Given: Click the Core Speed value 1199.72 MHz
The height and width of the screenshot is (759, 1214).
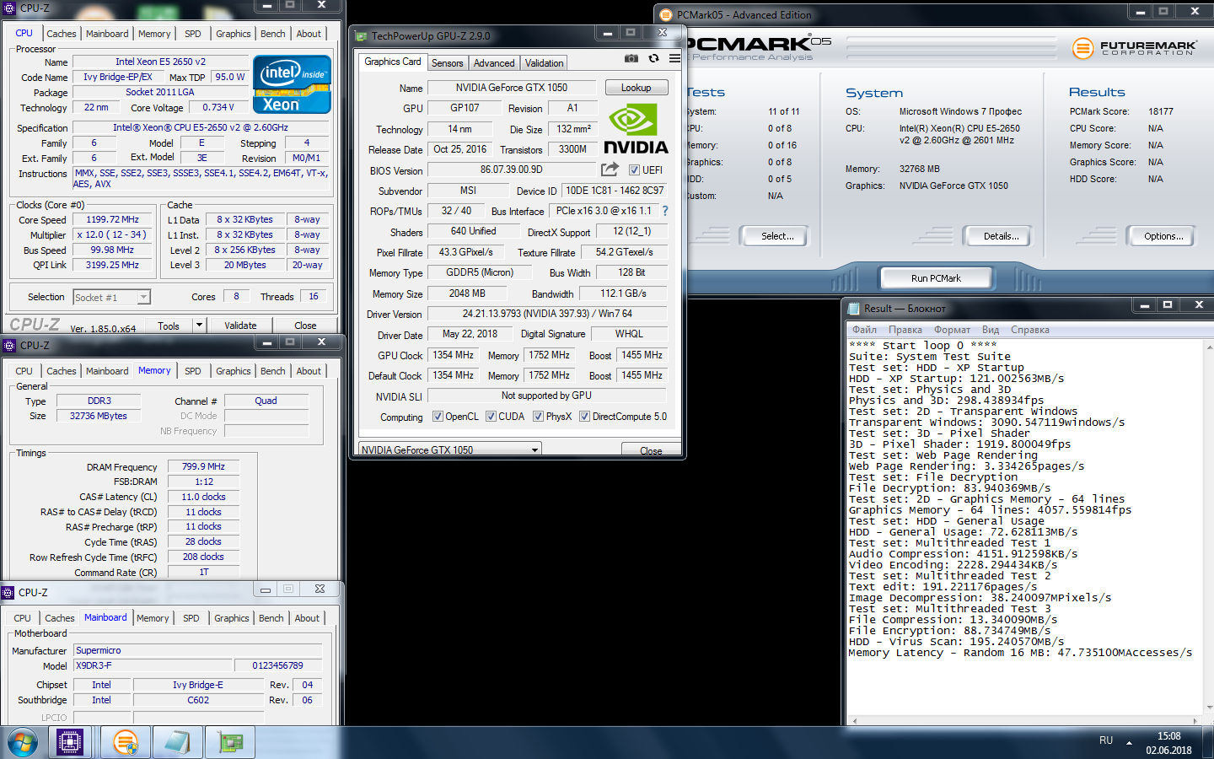Looking at the screenshot, I should coord(113,220).
